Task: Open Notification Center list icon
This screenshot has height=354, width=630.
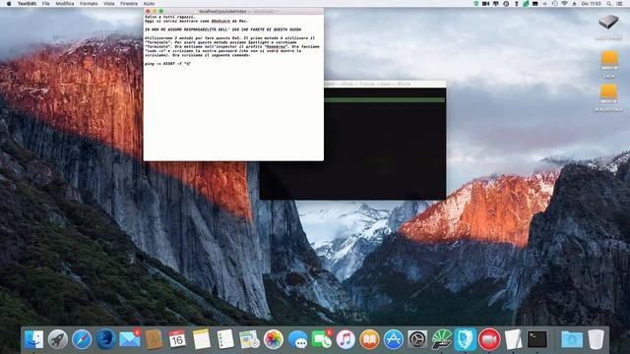Action: tap(620, 4)
